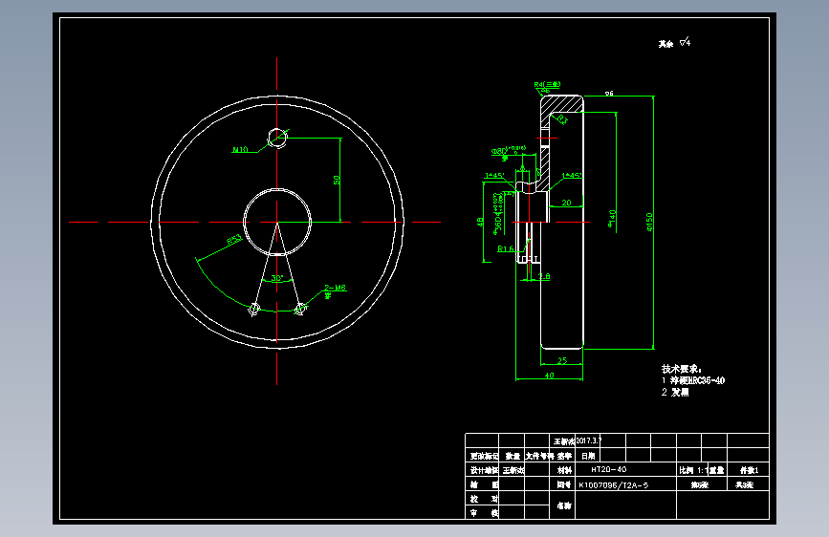Viewport: 829px width, 537px height.
Task: Click the surface finish symbol at top right
Action: pos(686,42)
